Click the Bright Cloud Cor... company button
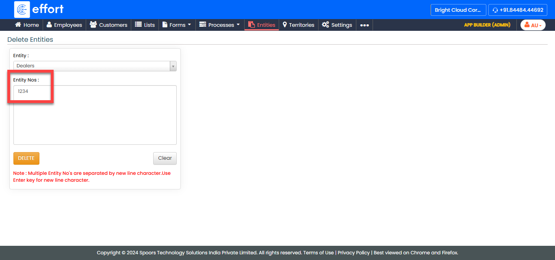Viewport: 555px width, 260px height. (458, 10)
